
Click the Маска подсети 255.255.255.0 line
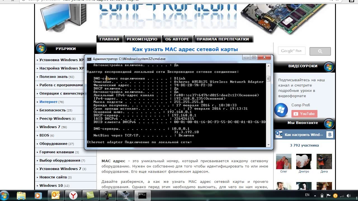coord(148,102)
